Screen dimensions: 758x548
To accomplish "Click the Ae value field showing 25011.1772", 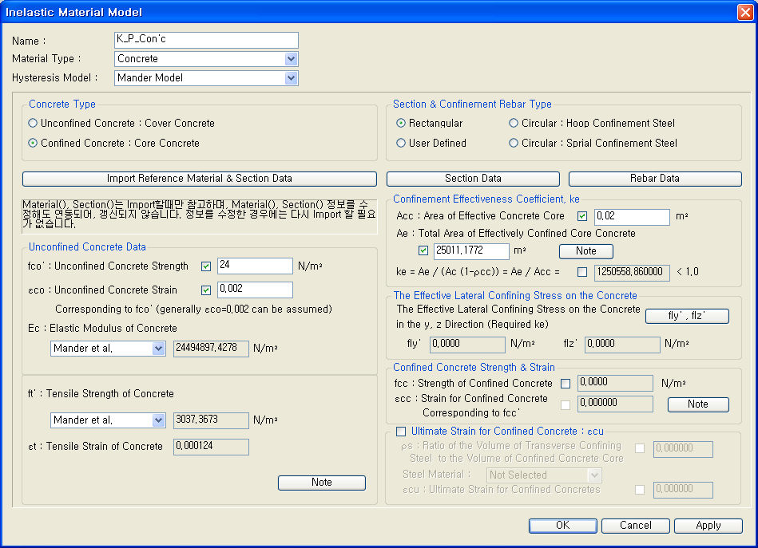I will point(471,251).
